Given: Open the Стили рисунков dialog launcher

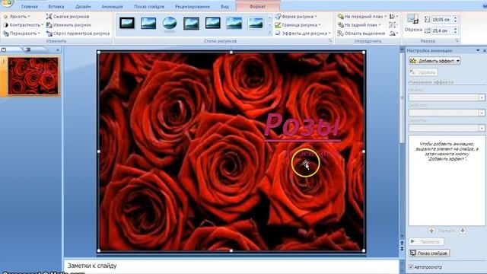Looking at the screenshot, I should point(329,40).
